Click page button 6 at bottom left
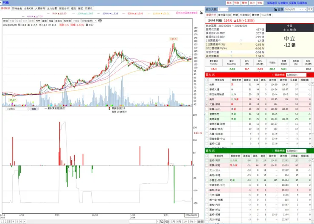This screenshot has width=314, height=224. point(21,221)
